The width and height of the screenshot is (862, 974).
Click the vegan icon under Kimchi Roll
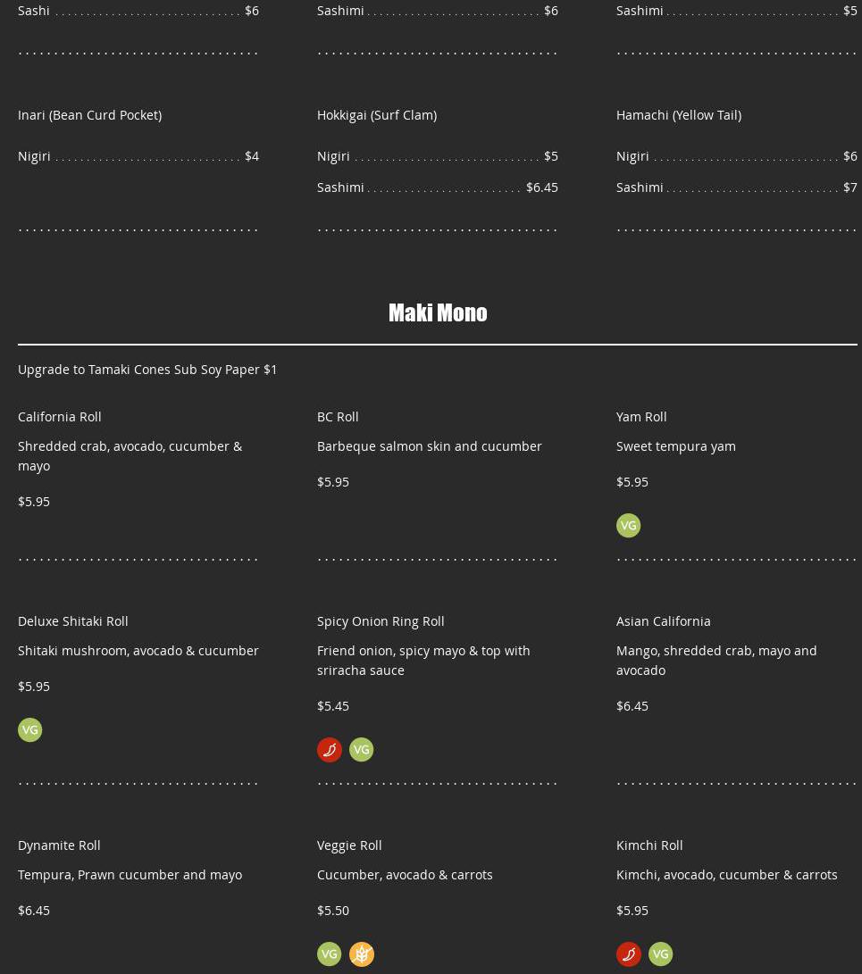tap(660, 953)
